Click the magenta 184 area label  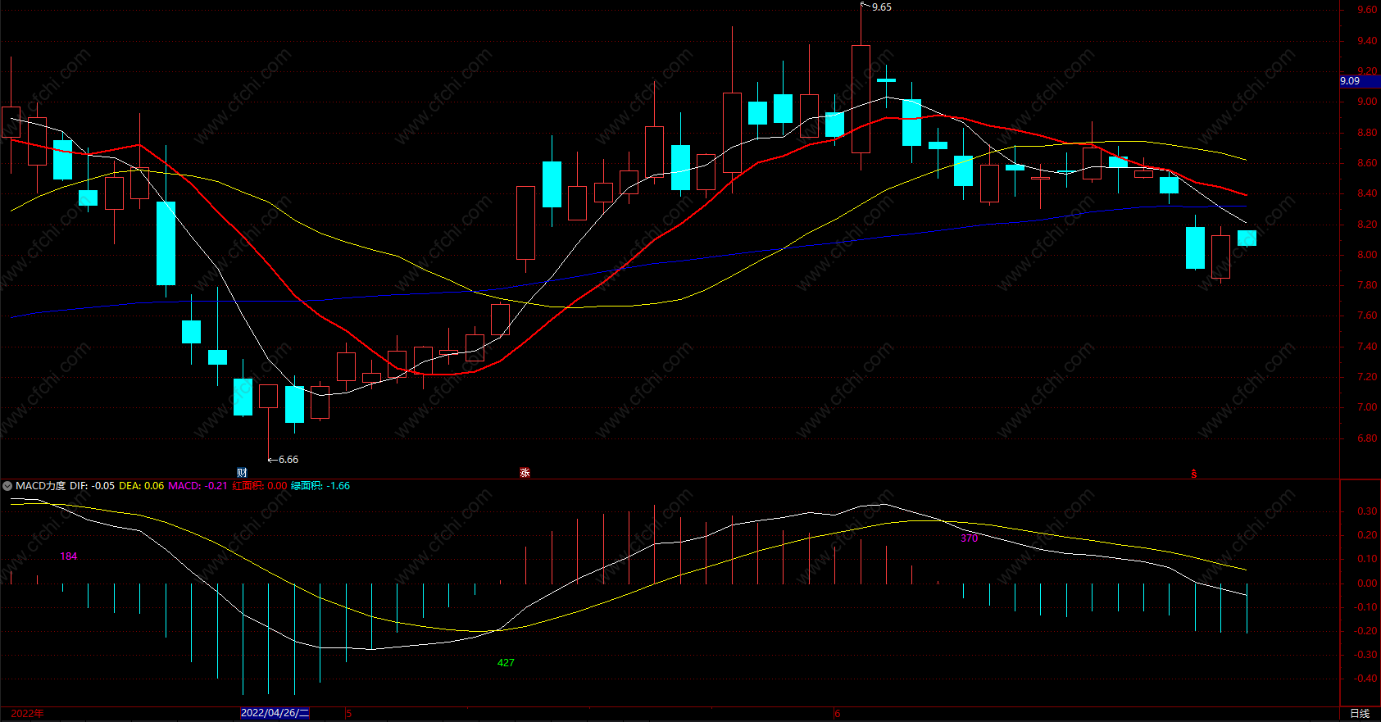pyautogui.click(x=69, y=556)
